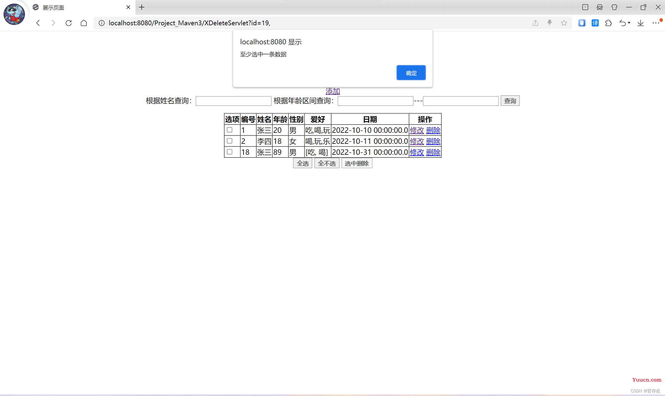Open the browser three-dot menu
665x396 pixels.
click(x=656, y=23)
